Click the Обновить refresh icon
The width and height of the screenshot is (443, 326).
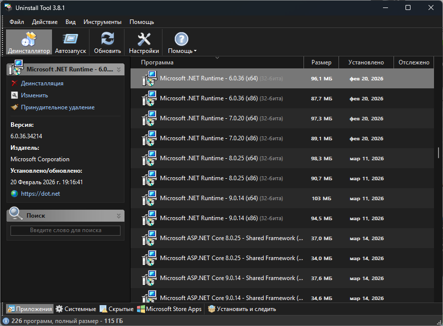tap(107, 42)
